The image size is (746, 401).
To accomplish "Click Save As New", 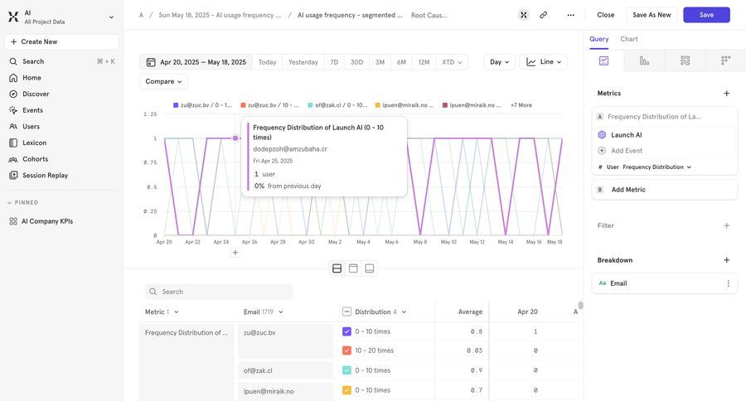I will pyautogui.click(x=652, y=15).
